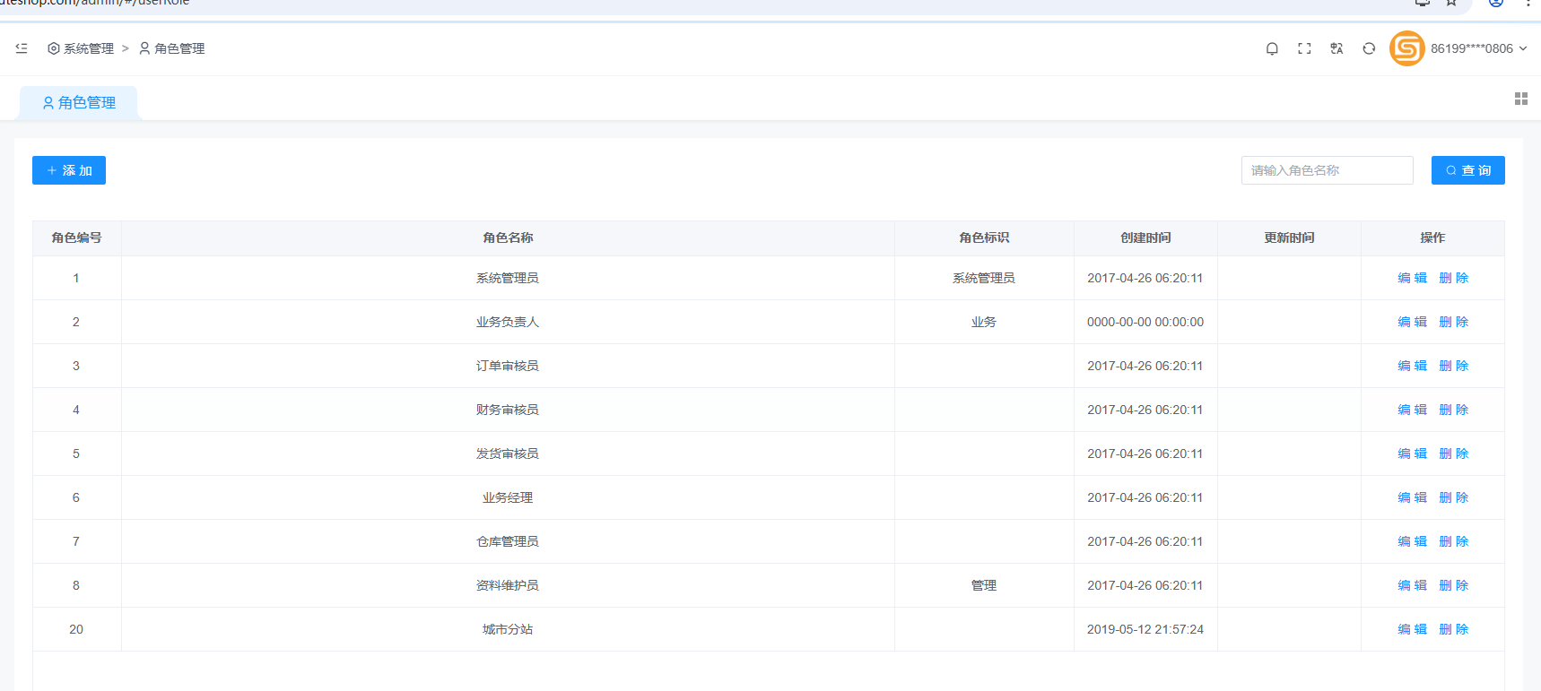Collapse the sidebar menu icon
The height and width of the screenshot is (691, 1541).
click(22, 48)
